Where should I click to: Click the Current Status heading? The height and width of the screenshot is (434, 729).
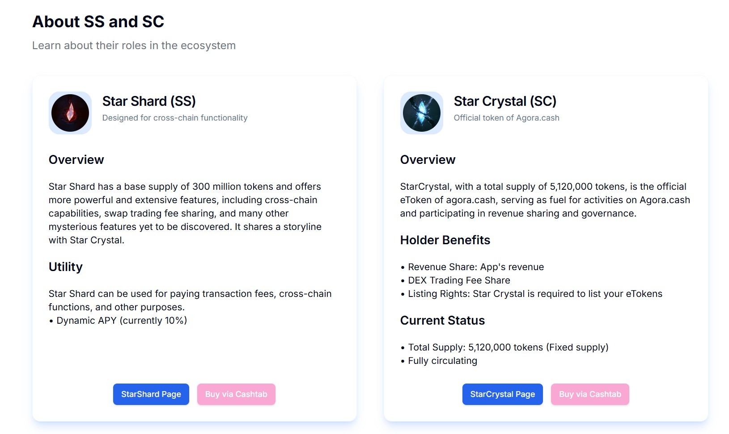[x=442, y=321]
